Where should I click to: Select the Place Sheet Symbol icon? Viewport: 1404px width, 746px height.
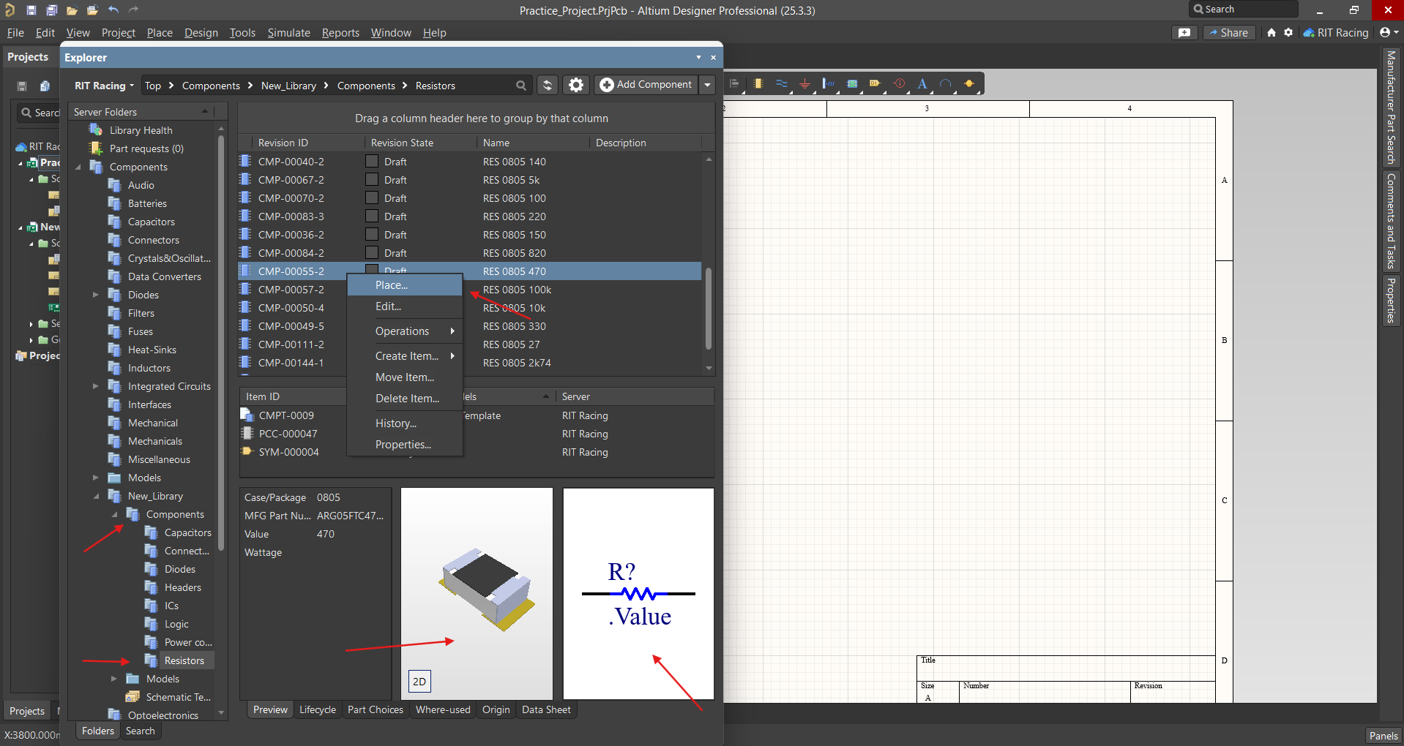(x=852, y=84)
